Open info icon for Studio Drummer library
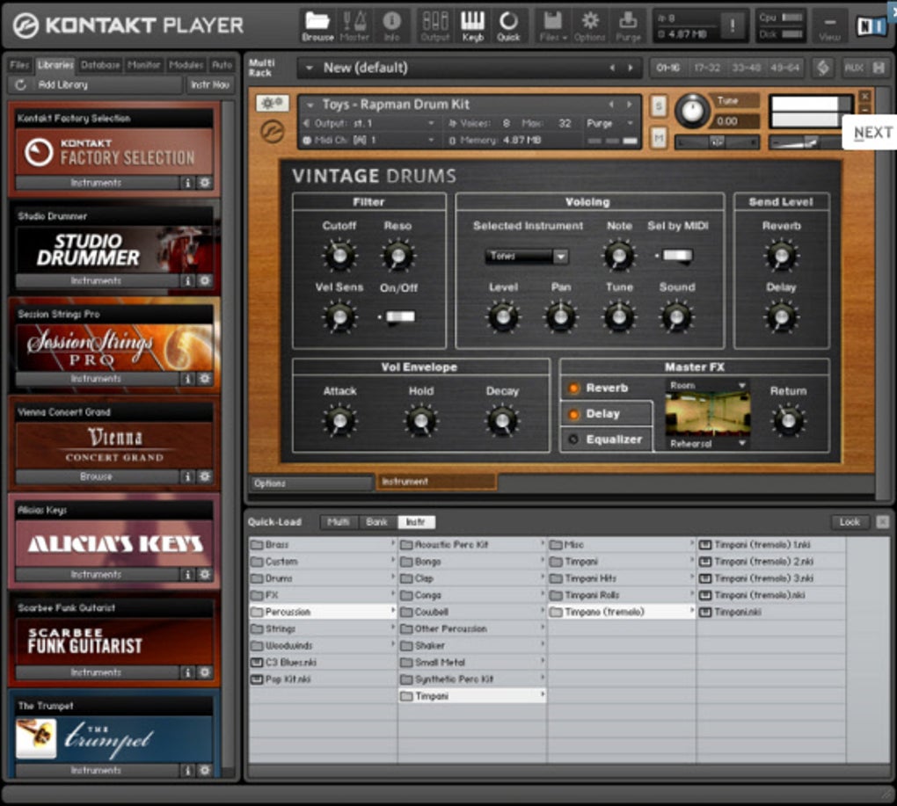The height and width of the screenshot is (806, 897). (x=187, y=280)
